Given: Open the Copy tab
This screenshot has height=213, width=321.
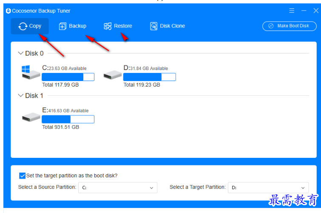Looking at the screenshot, I should coord(30,26).
